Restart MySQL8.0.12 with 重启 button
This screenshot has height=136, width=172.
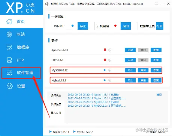(143, 70)
